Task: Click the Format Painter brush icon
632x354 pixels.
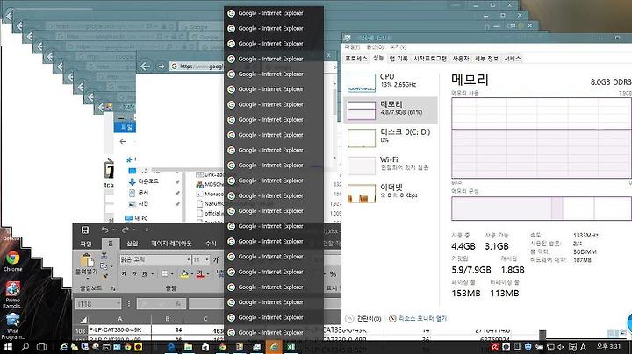Action: [104, 276]
